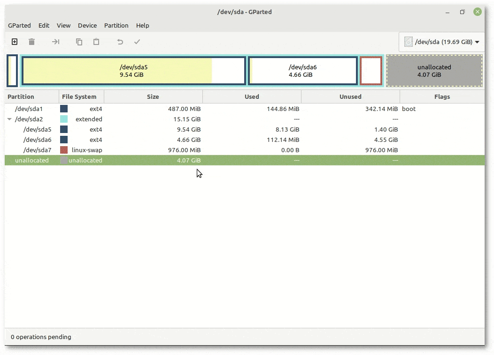Image resolution: width=494 pixels, height=355 pixels.
Task: Open the Partition menu
Action: [x=116, y=25]
